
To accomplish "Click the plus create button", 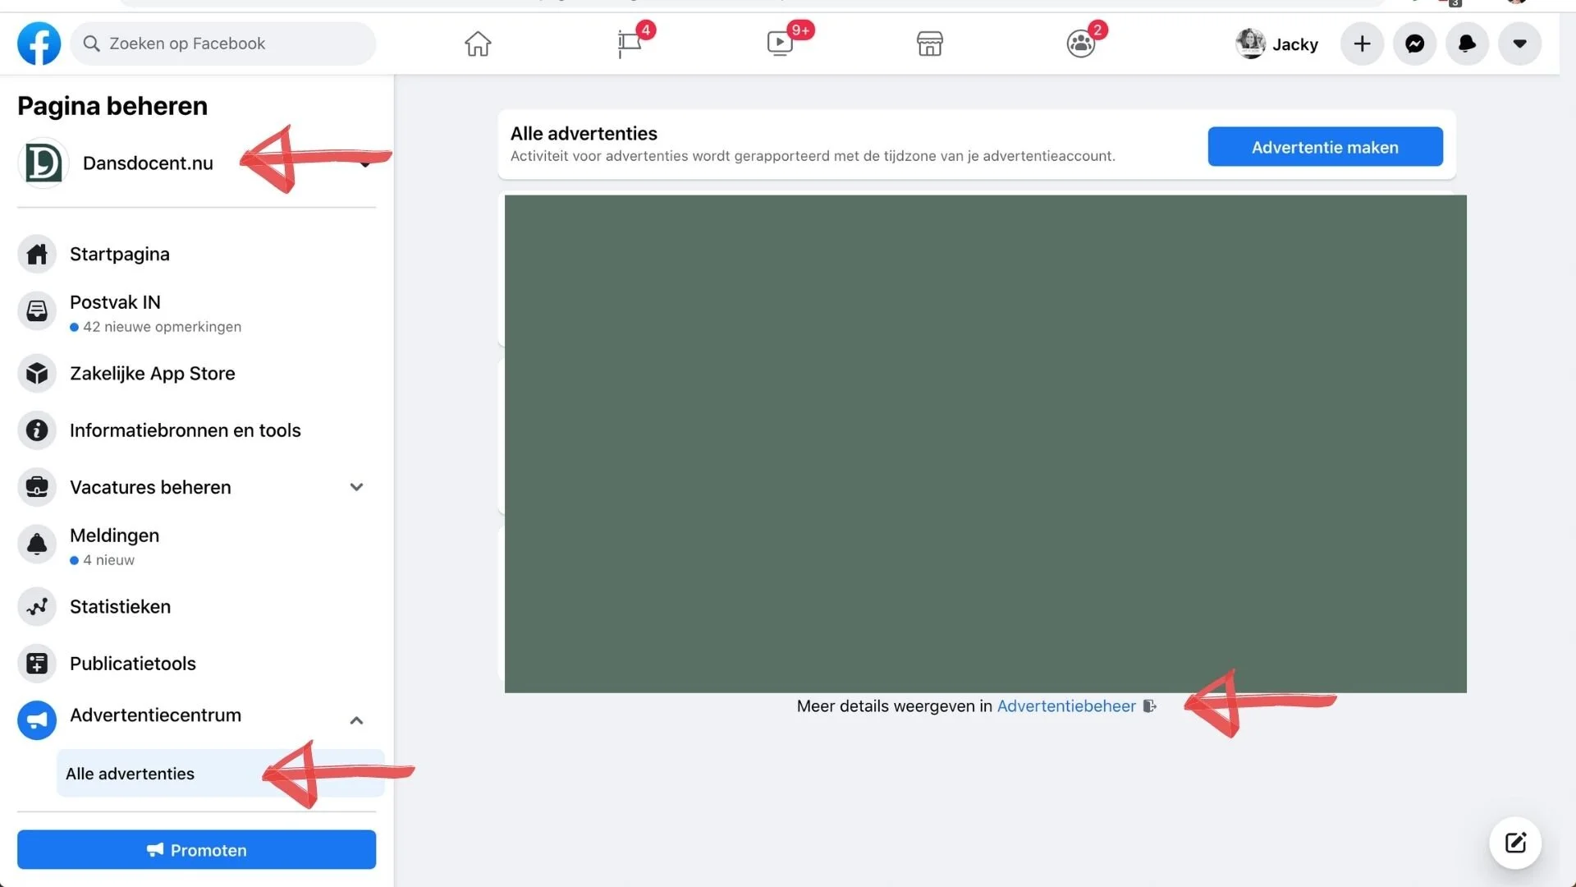I will (1362, 44).
